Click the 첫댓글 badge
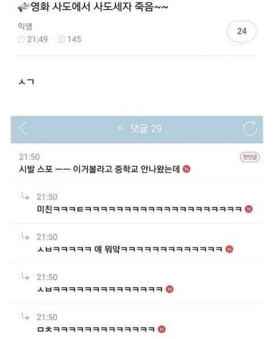 pos(250,157)
